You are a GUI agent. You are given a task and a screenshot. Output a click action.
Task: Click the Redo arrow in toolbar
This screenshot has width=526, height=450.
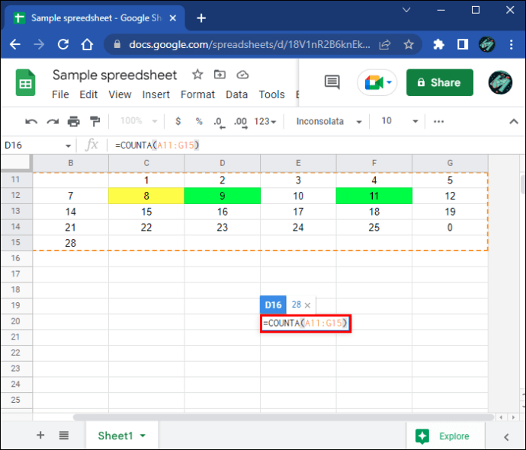coord(53,121)
